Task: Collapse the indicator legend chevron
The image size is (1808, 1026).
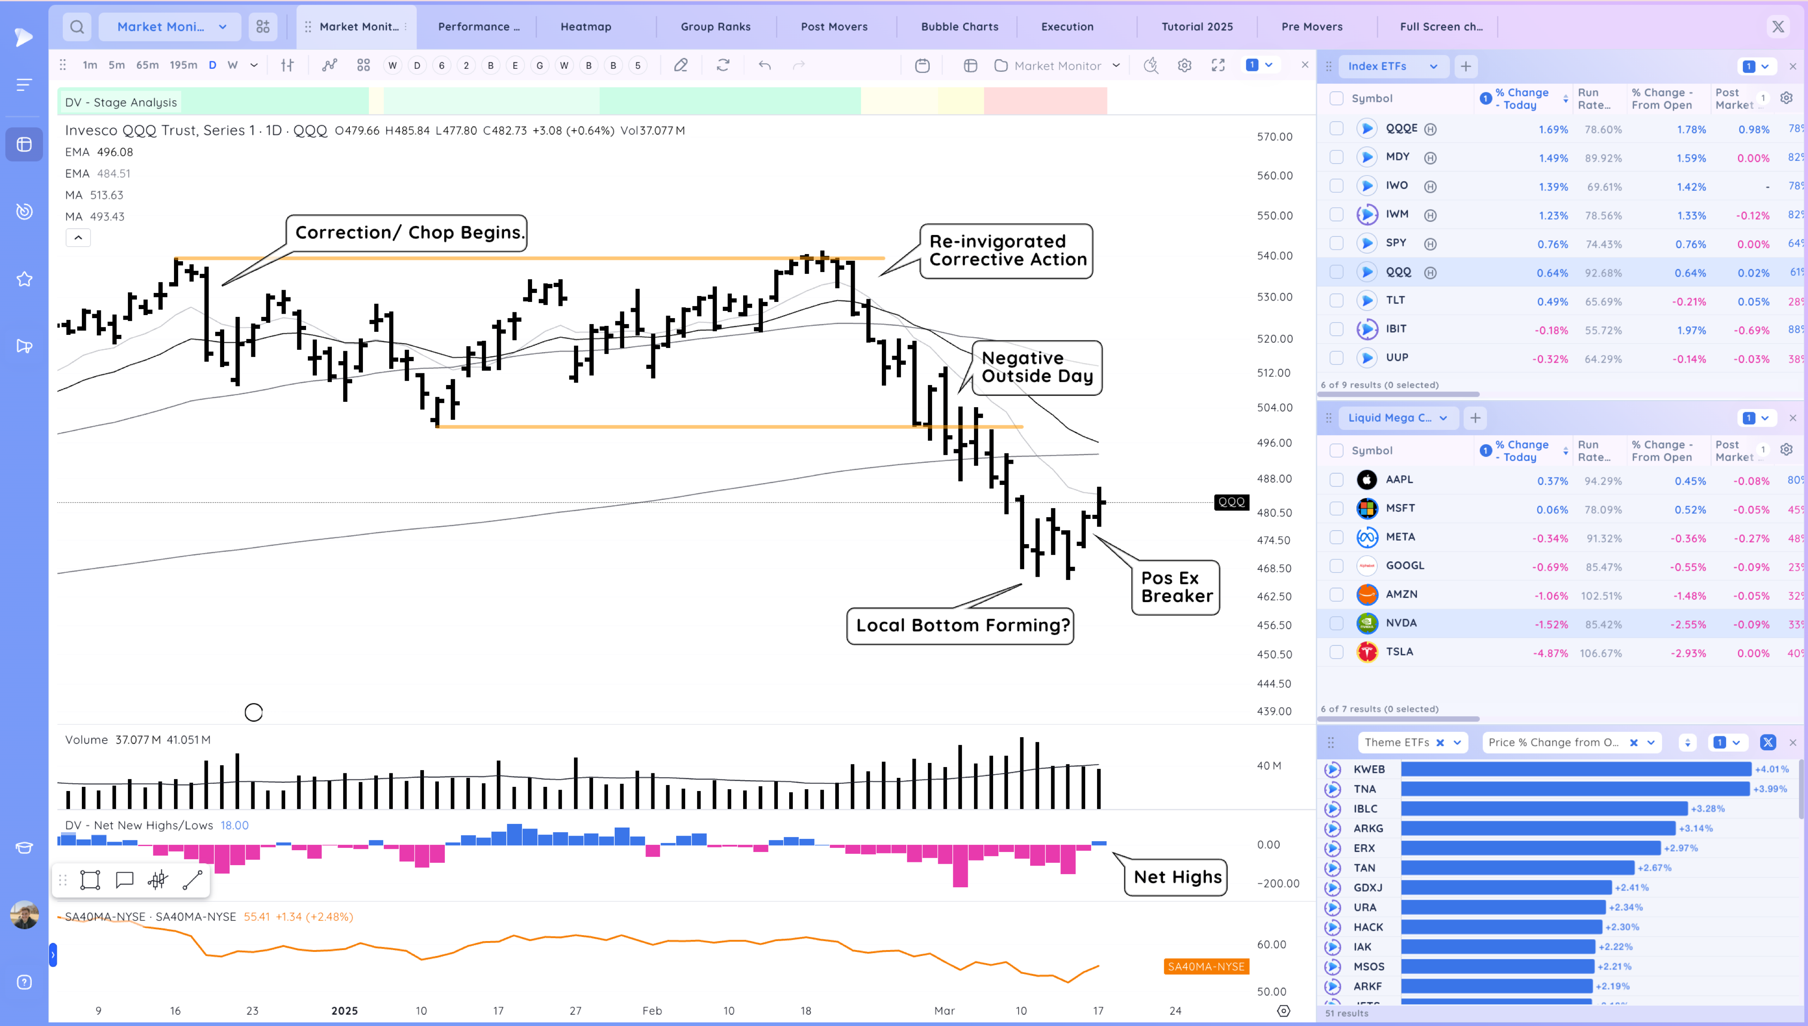Action: click(78, 237)
